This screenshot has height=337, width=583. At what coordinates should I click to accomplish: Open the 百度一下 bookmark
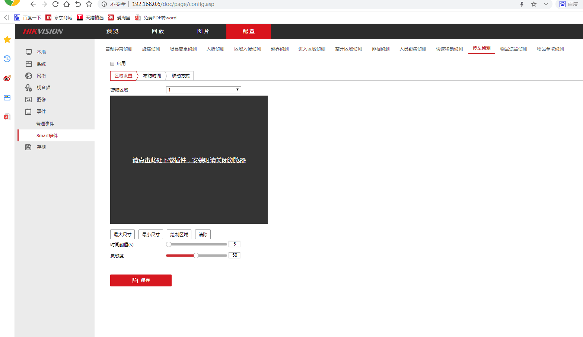coord(28,17)
